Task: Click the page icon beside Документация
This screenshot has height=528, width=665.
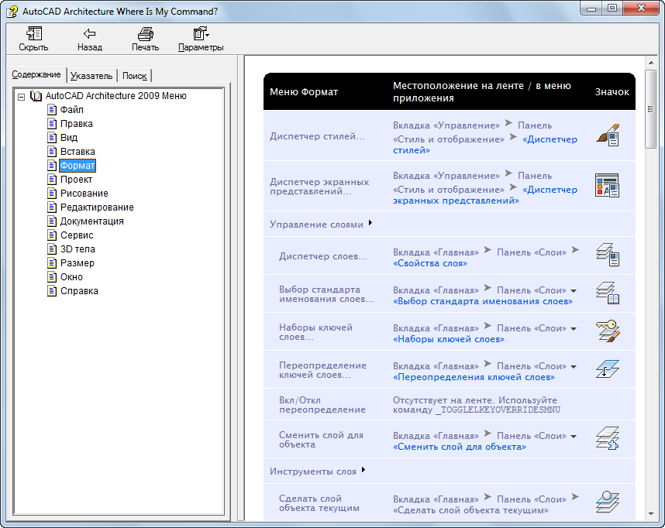Action: point(52,221)
